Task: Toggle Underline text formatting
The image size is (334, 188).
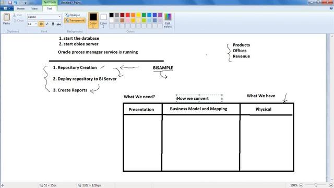Action: coord(53,24)
